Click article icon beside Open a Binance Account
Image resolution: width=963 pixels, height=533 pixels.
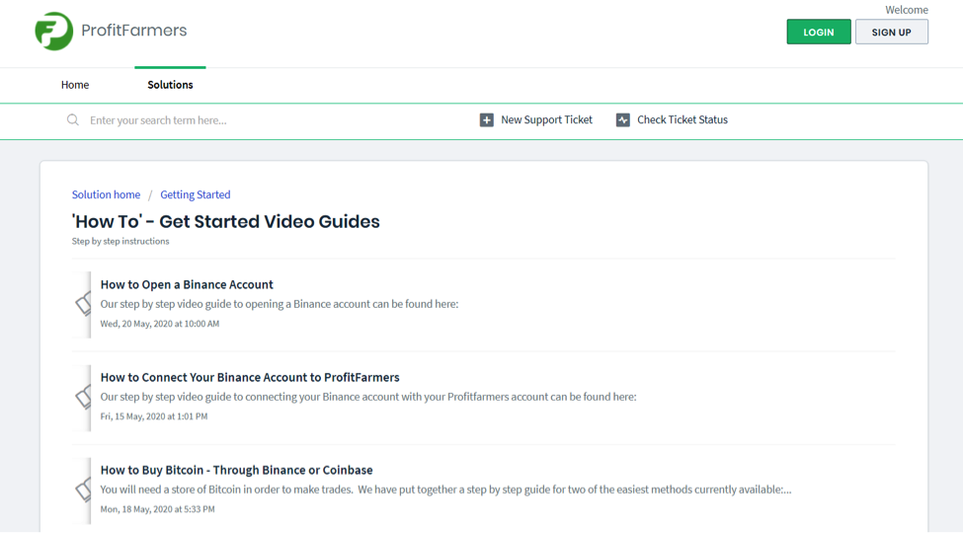pos(83,304)
